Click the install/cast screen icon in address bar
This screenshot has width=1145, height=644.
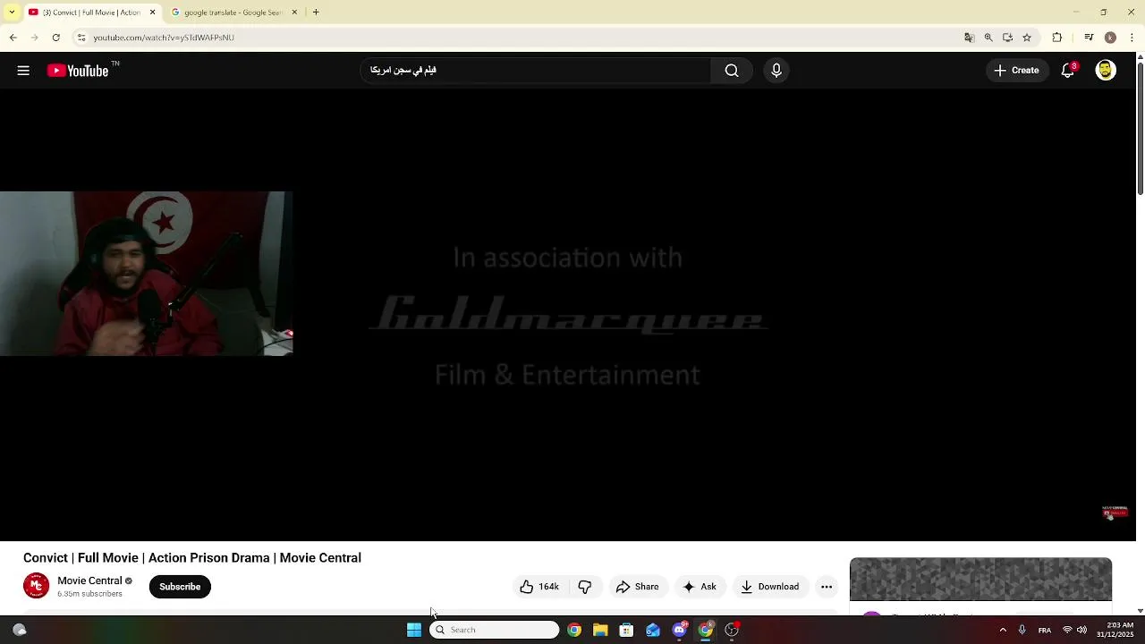[1007, 38]
